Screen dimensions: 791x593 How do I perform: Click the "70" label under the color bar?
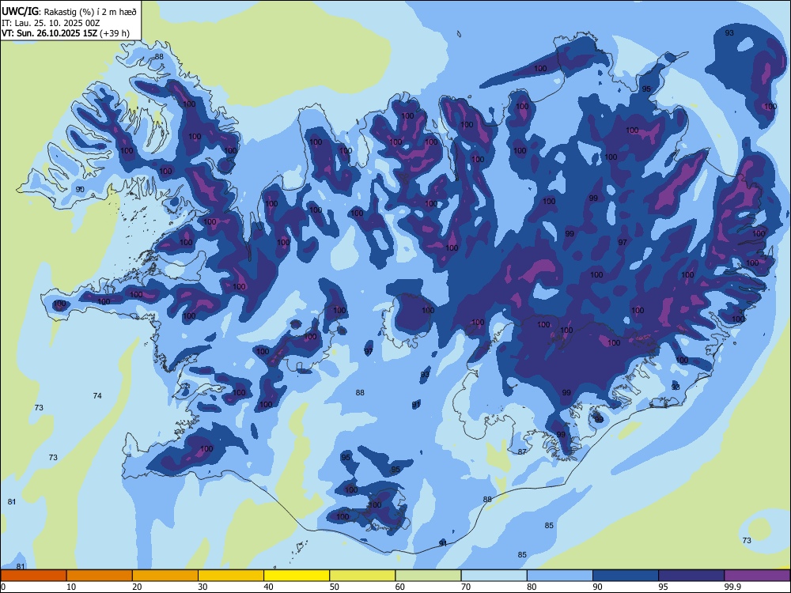click(x=466, y=587)
